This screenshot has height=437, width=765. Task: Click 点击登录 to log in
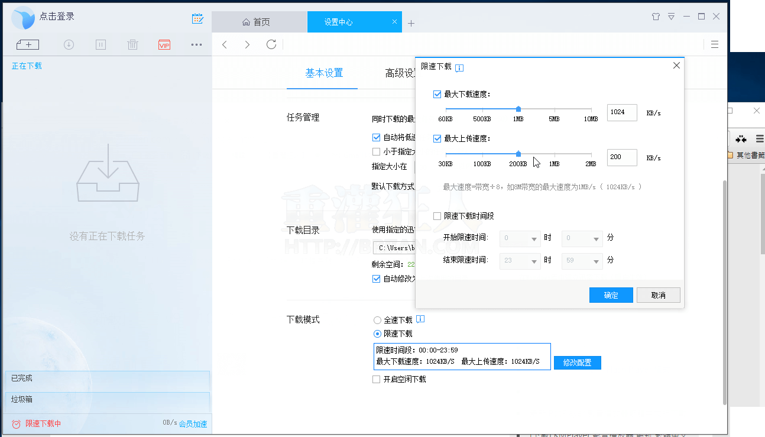[57, 17]
